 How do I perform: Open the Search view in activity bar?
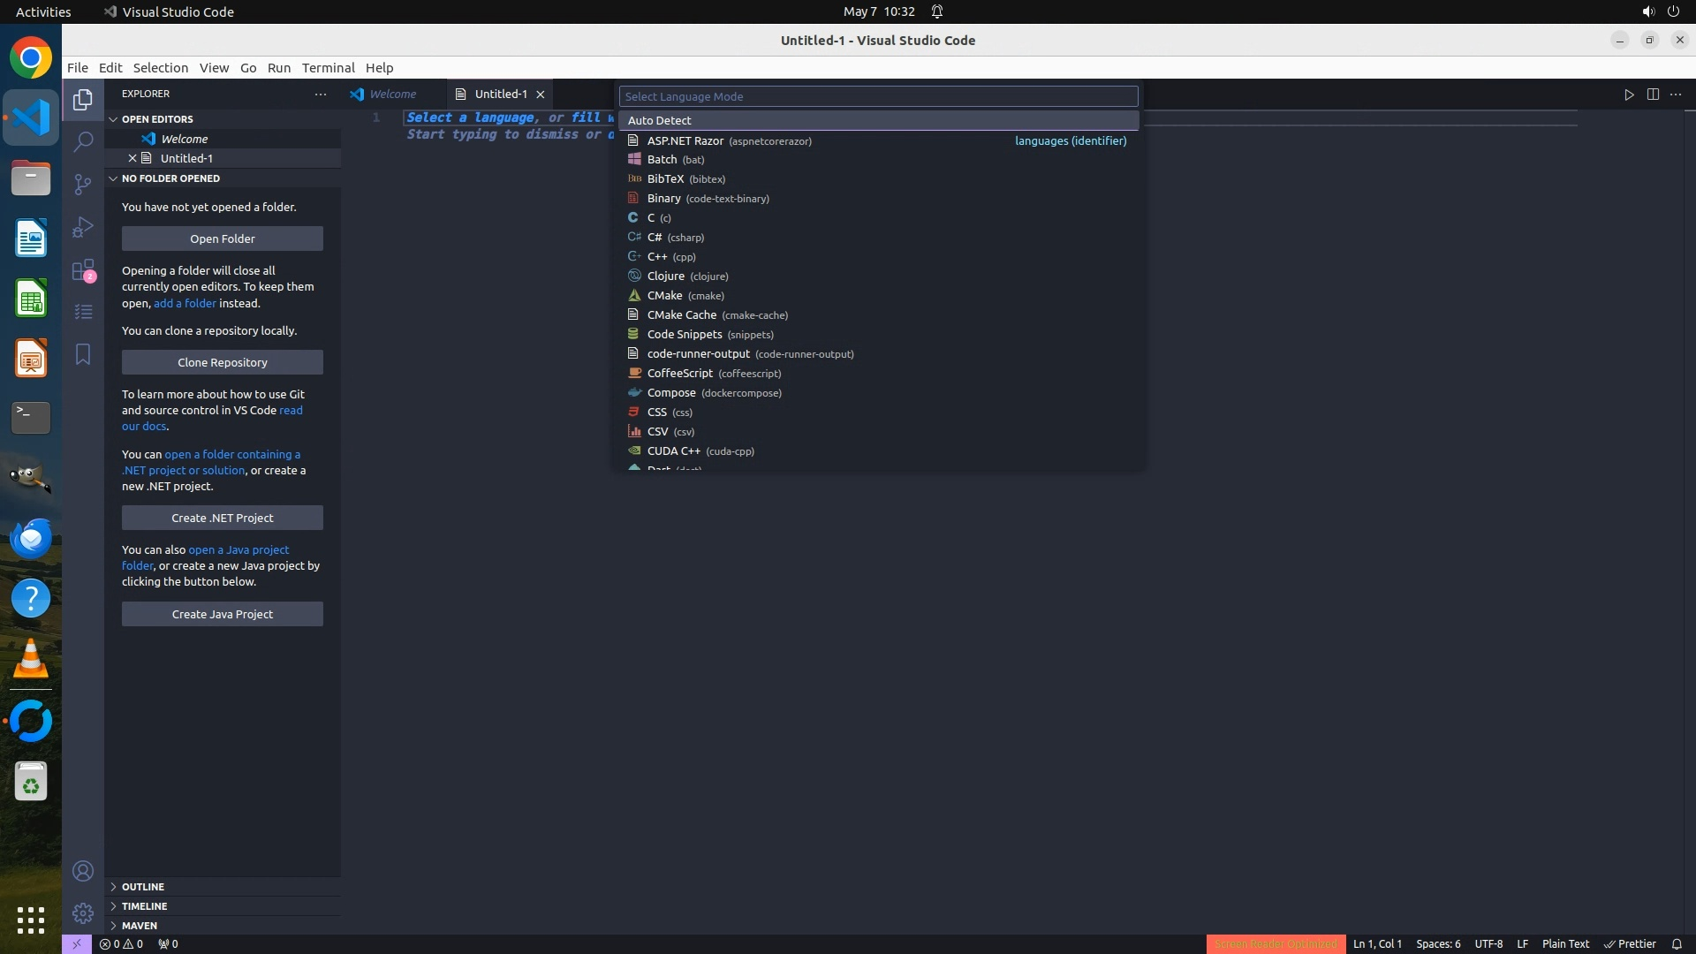83,141
